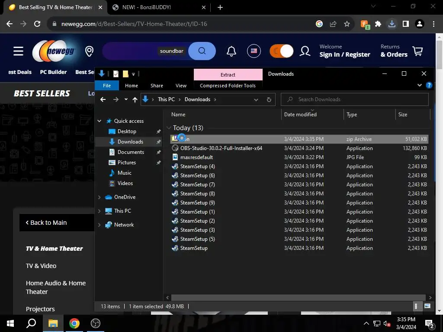Bookmark this page with the star
This screenshot has height=332, width=443.
tap(347, 24)
